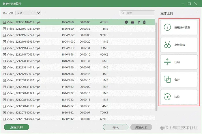Select Video_221208141323.mp4 row
Viewport: 202px width, 134px height.
(x=78, y=93)
